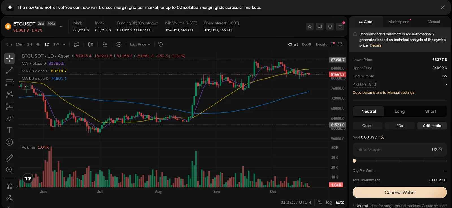Select the Arithmetic grid mode
This screenshot has width=452, height=208.
[432, 126]
